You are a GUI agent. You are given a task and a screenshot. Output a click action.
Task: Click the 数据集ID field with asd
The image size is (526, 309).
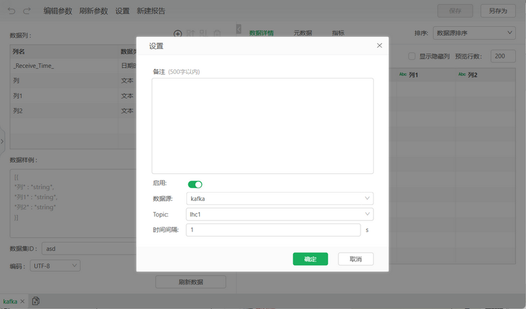click(x=89, y=249)
